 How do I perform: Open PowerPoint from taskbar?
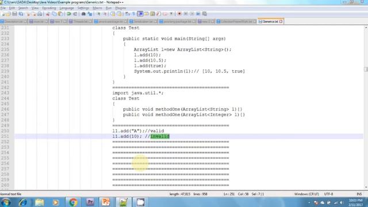click(x=106, y=202)
